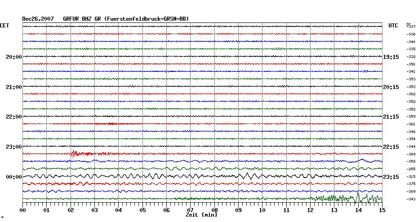Select the 20:00 CET time label
418x222 pixels.
pos(14,57)
